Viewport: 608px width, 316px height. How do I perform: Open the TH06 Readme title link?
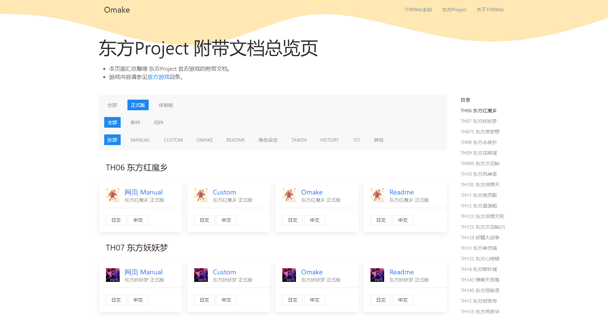coord(402,192)
